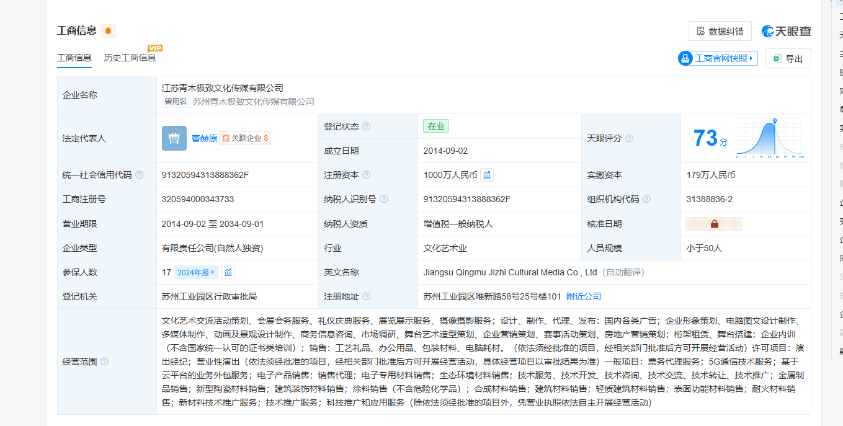
Task: Open the 附近公司 nearby companies link
Action: (584, 296)
